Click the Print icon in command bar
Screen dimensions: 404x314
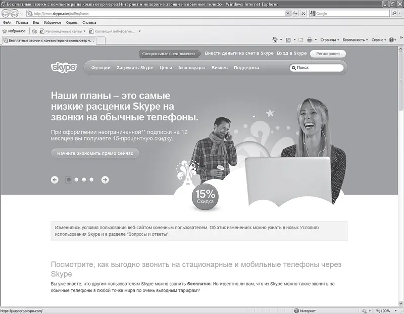(x=310, y=39)
